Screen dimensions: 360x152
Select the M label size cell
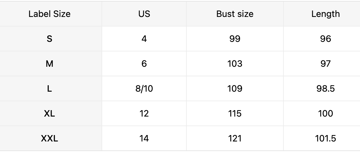click(49, 64)
